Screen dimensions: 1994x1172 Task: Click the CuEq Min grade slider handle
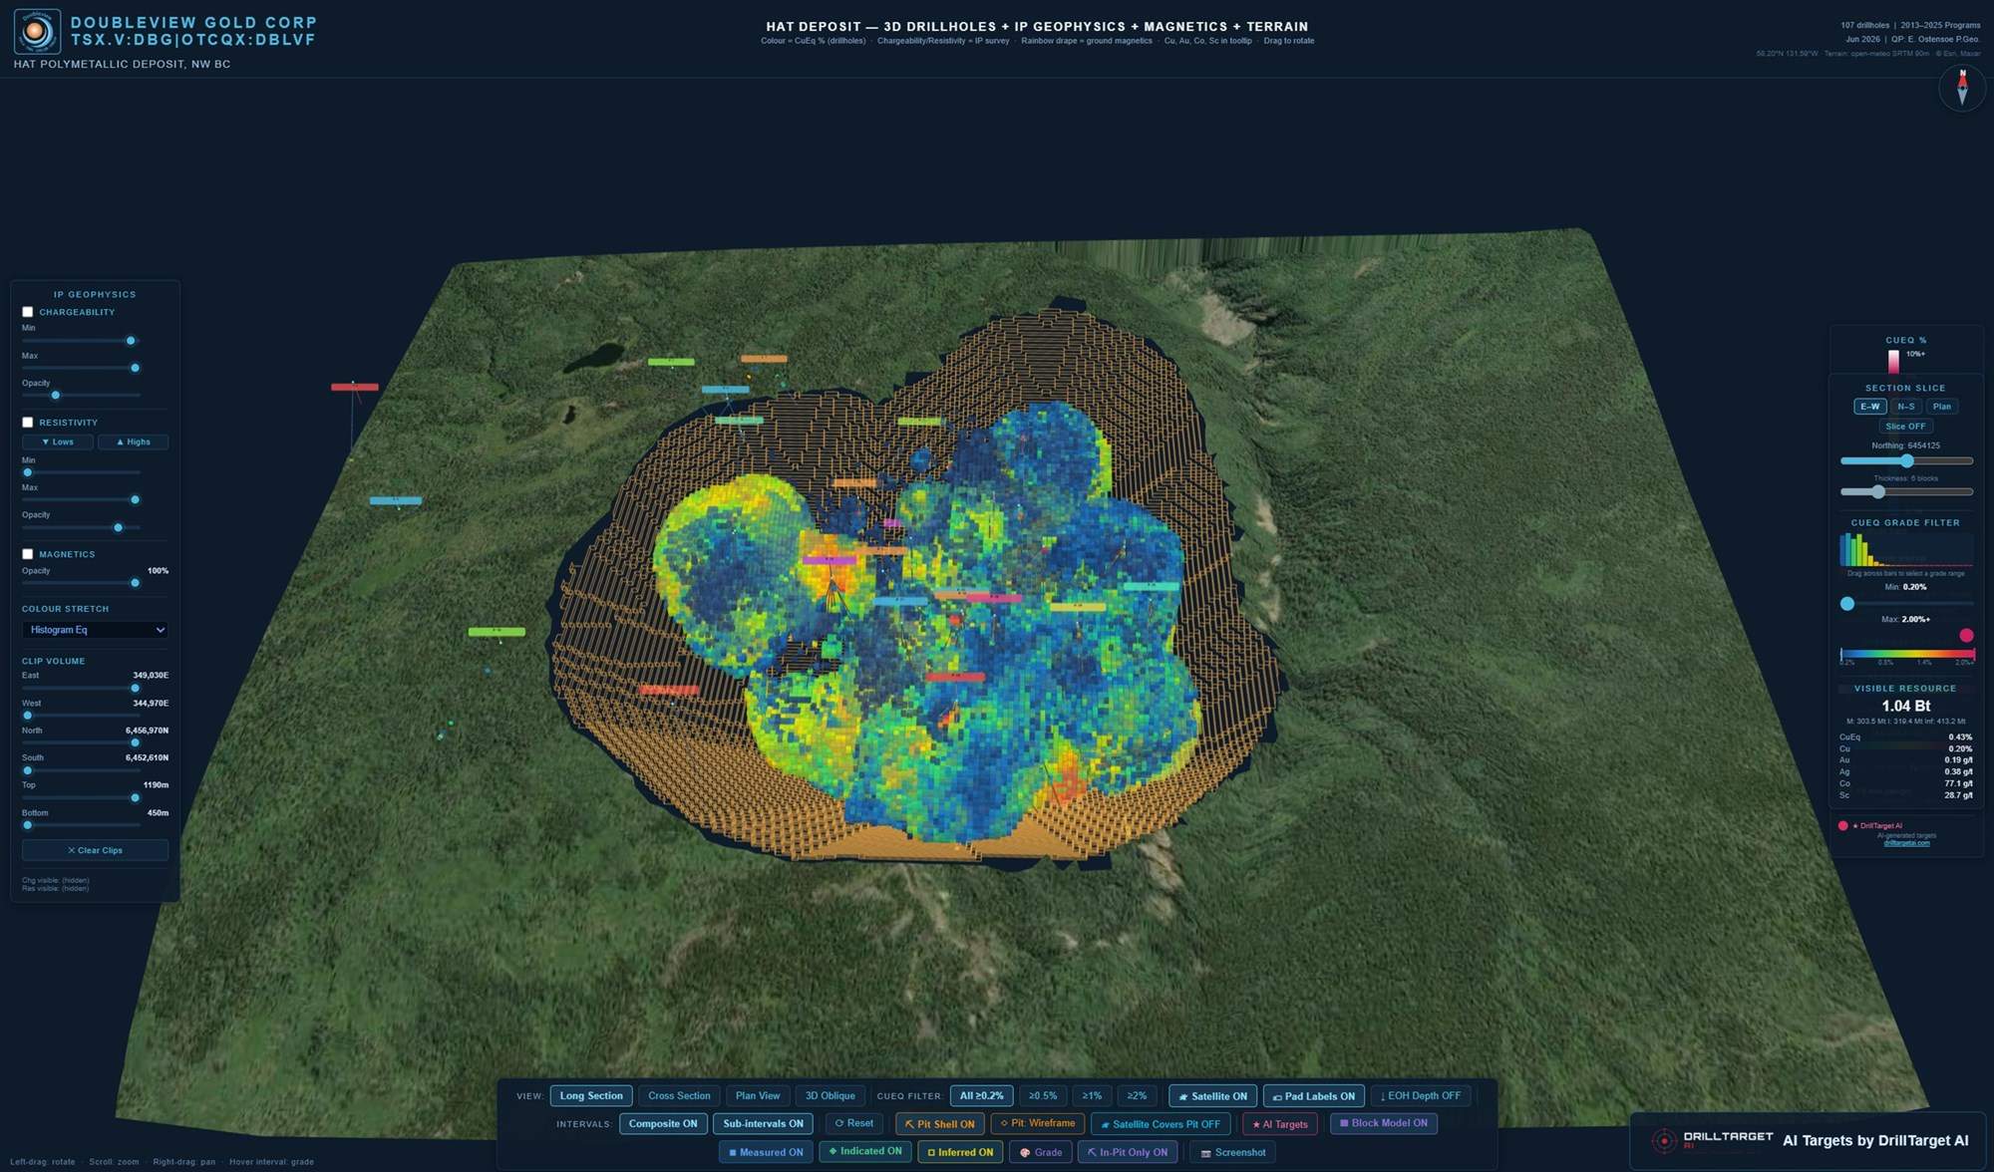point(1847,604)
